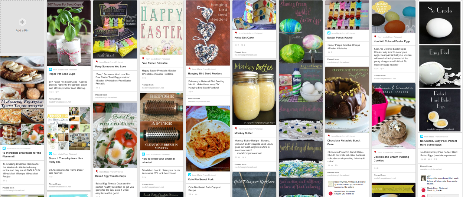
Task: Click the repin count icon under Polka Dot Cake
Action: [x=236, y=45]
